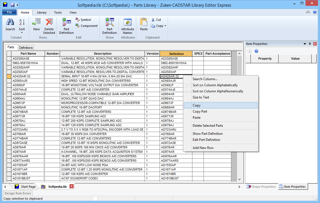Choose Sort on Column AlphaNumerically
The height and width of the screenshot is (203, 320).
coord(221,91)
